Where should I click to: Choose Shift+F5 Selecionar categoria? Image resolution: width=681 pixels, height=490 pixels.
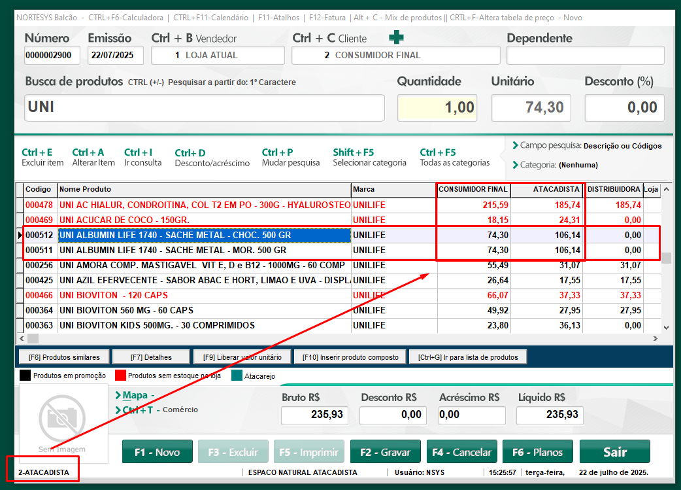coord(369,157)
